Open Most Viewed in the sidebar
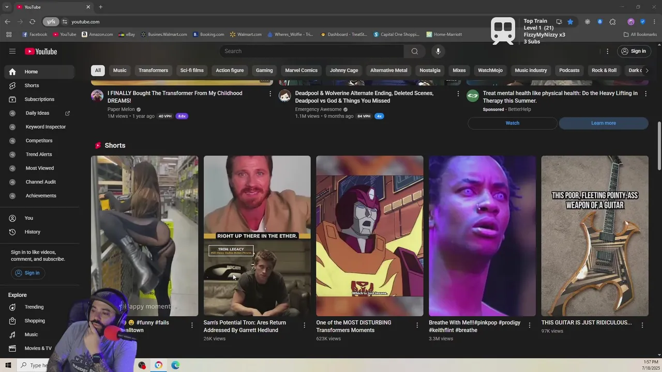 click(x=39, y=168)
